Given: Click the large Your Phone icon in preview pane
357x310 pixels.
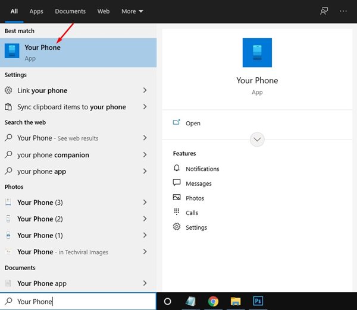Looking at the screenshot, I should pyautogui.click(x=257, y=52).
